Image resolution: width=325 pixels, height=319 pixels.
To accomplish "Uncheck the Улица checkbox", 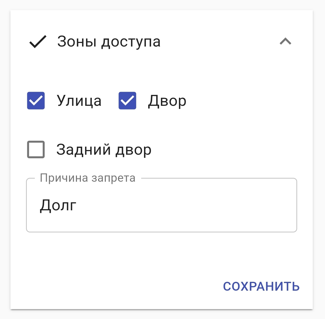I will coord(36,101).
